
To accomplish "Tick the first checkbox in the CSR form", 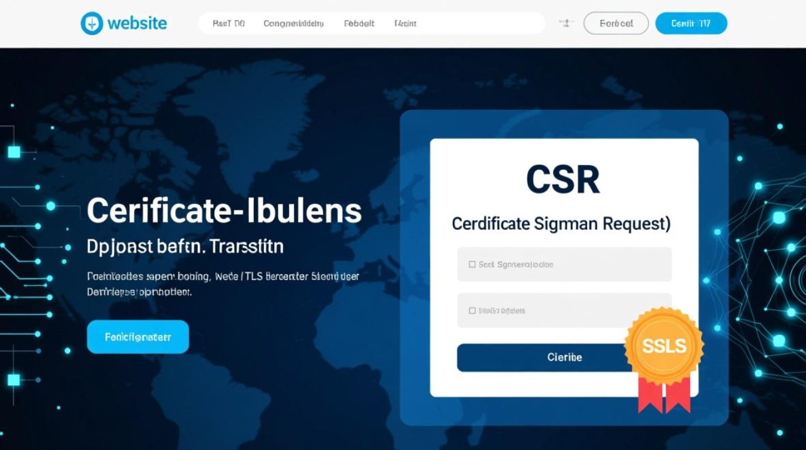I will click(473, 264).
